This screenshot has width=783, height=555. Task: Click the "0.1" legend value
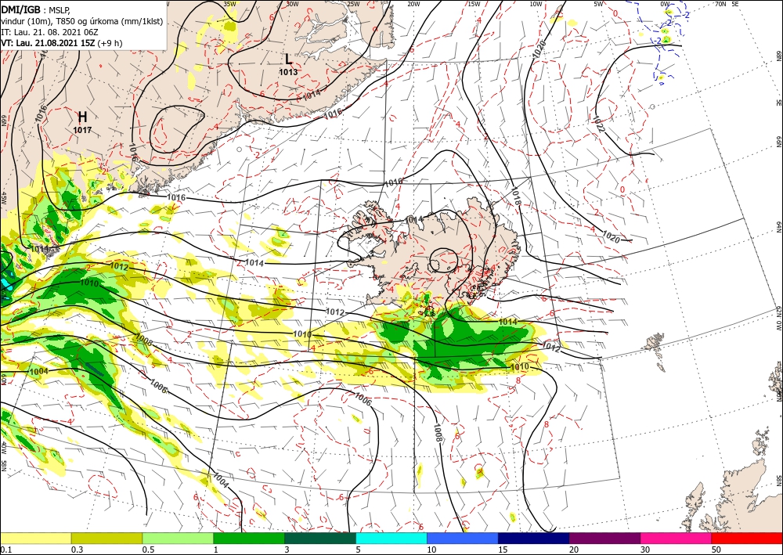coord(5,550)
